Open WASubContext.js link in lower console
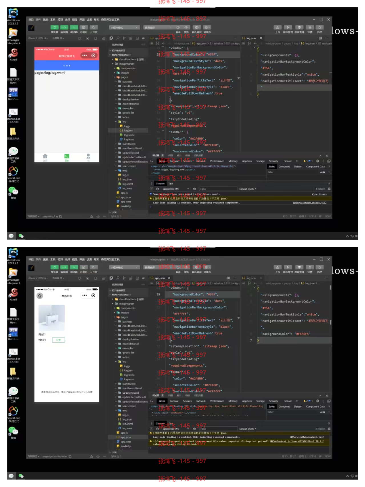 (297, 441)
